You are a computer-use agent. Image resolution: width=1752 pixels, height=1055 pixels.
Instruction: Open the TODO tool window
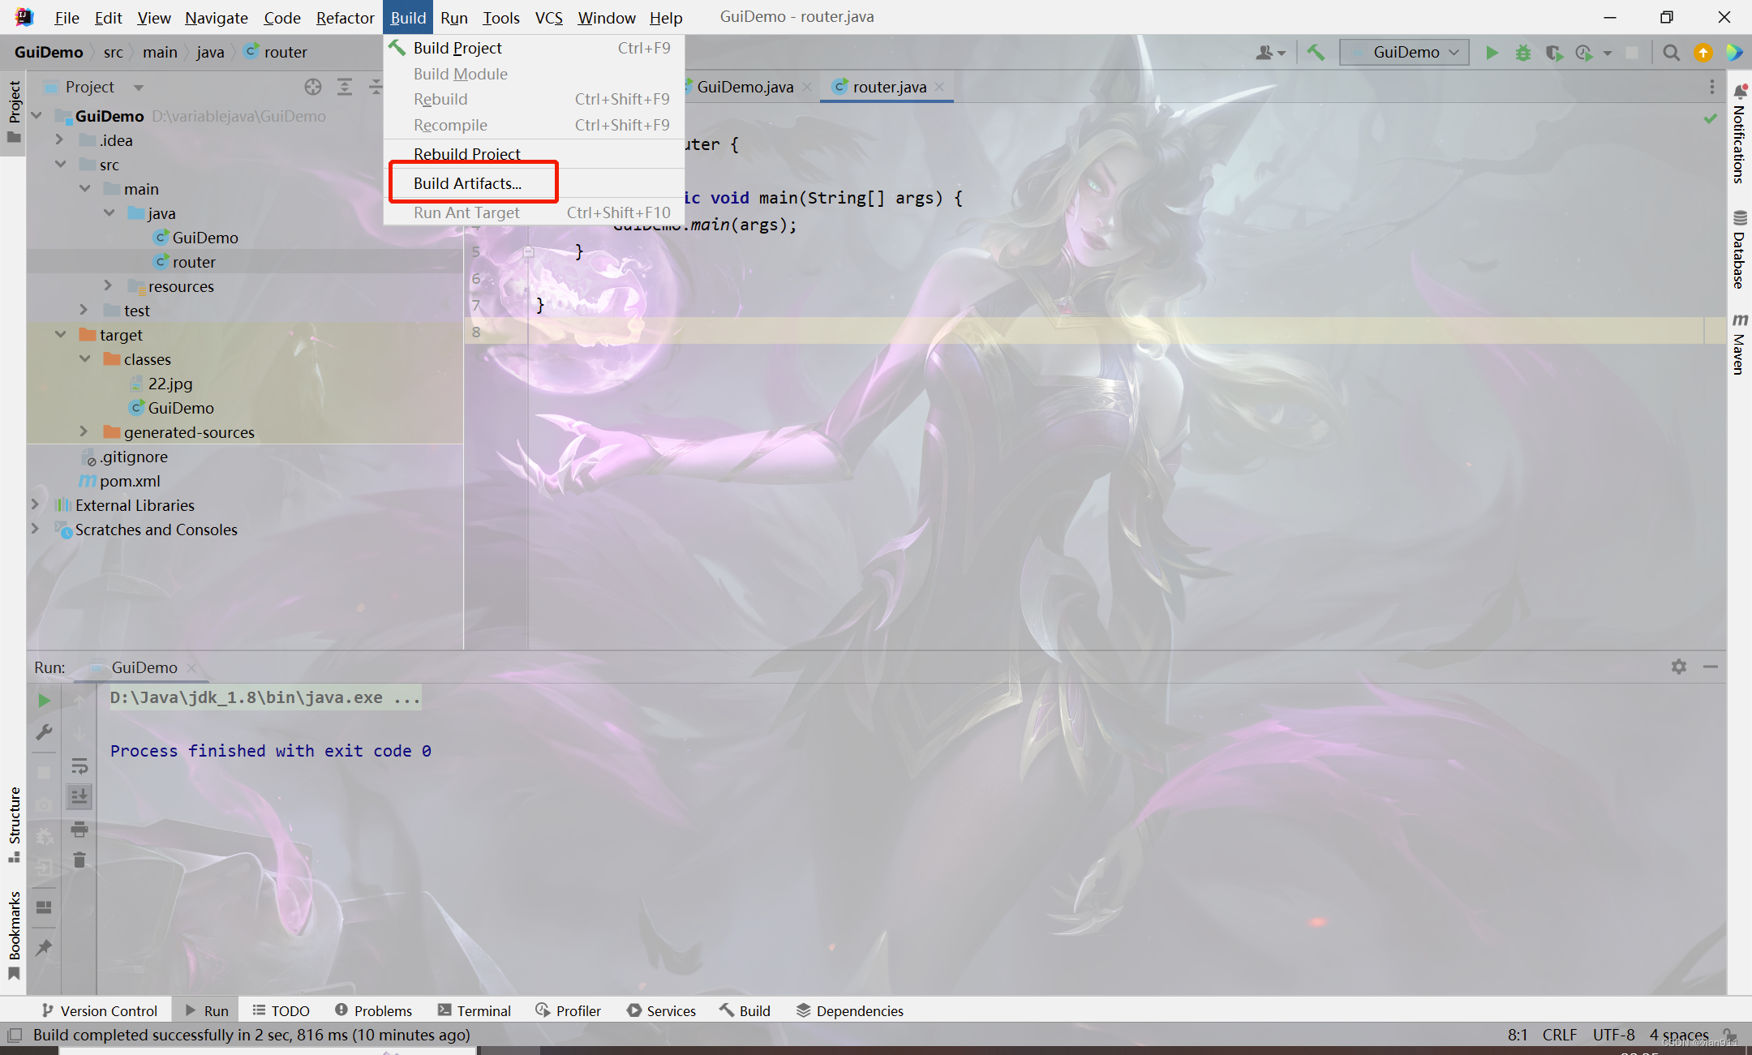tap(281, 1011)
